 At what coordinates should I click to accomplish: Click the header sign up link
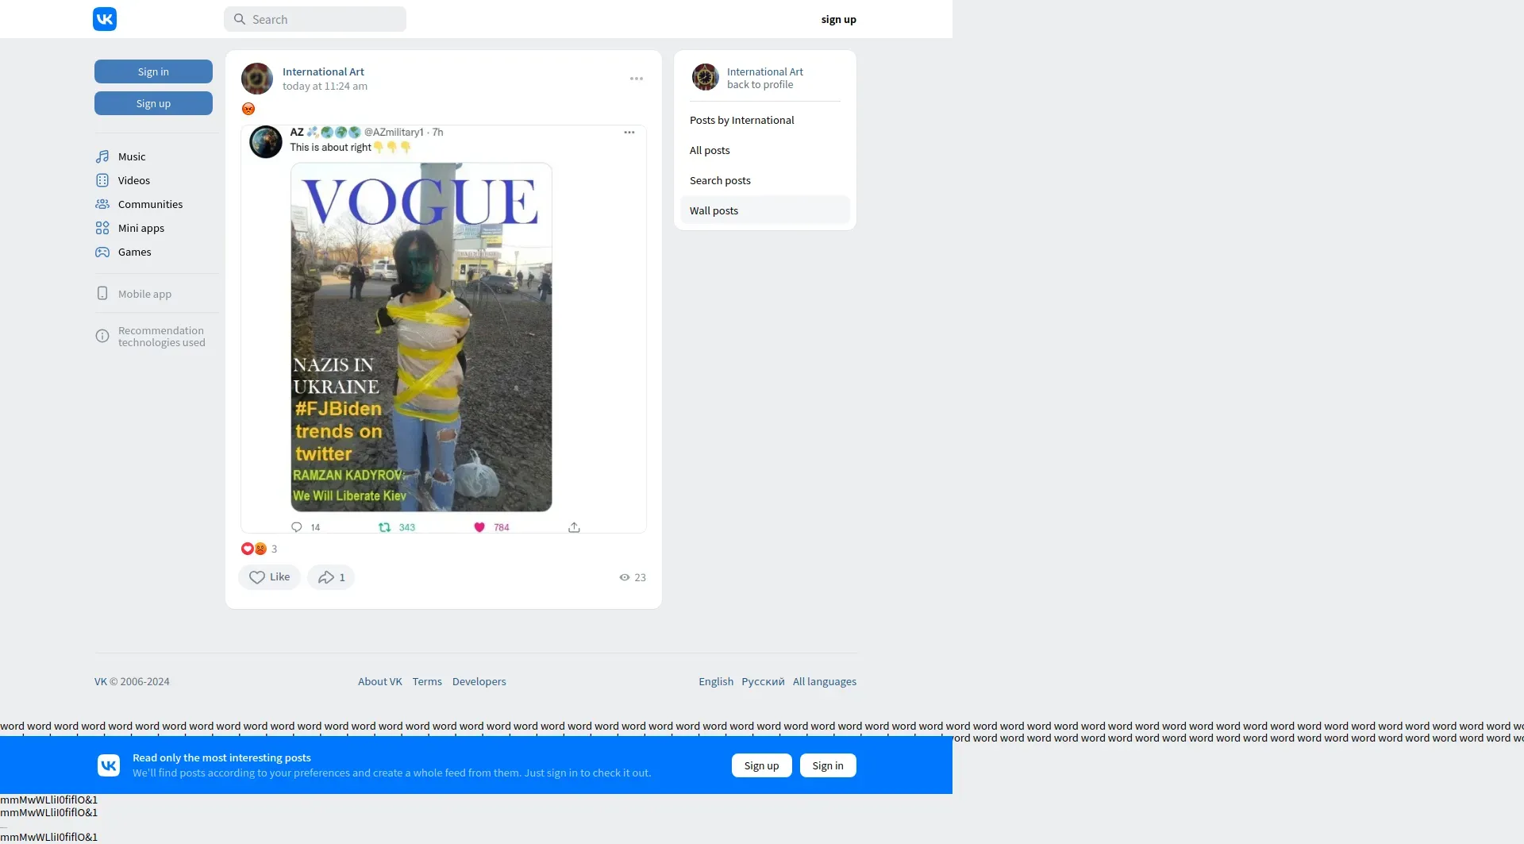coord(839,19)
